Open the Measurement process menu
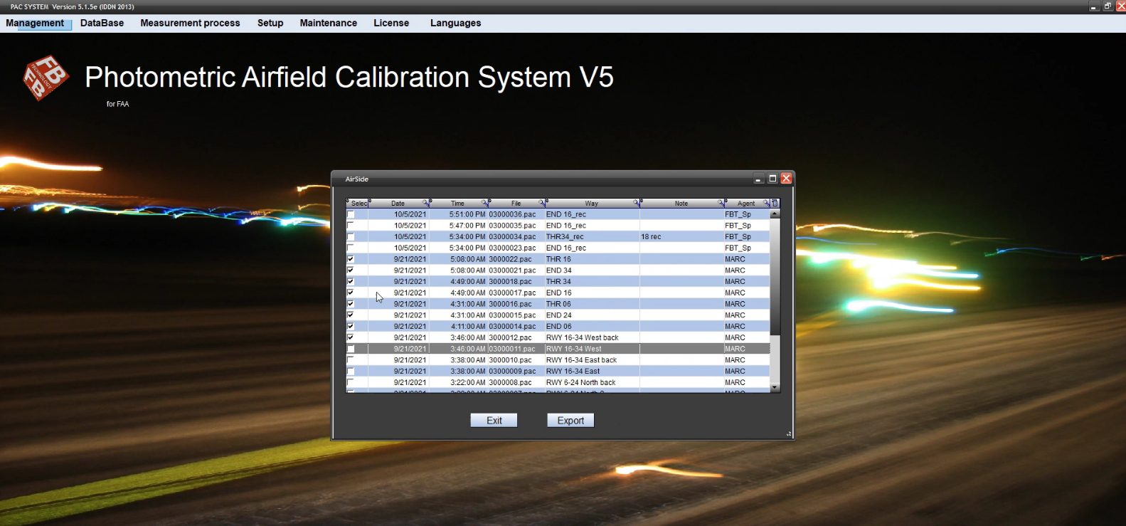This screenshot has height=526, width=1126. [x=190, y=23]
